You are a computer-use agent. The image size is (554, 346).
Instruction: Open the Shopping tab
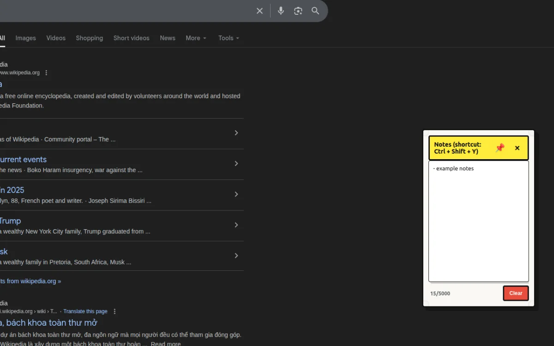coord(89,38)
